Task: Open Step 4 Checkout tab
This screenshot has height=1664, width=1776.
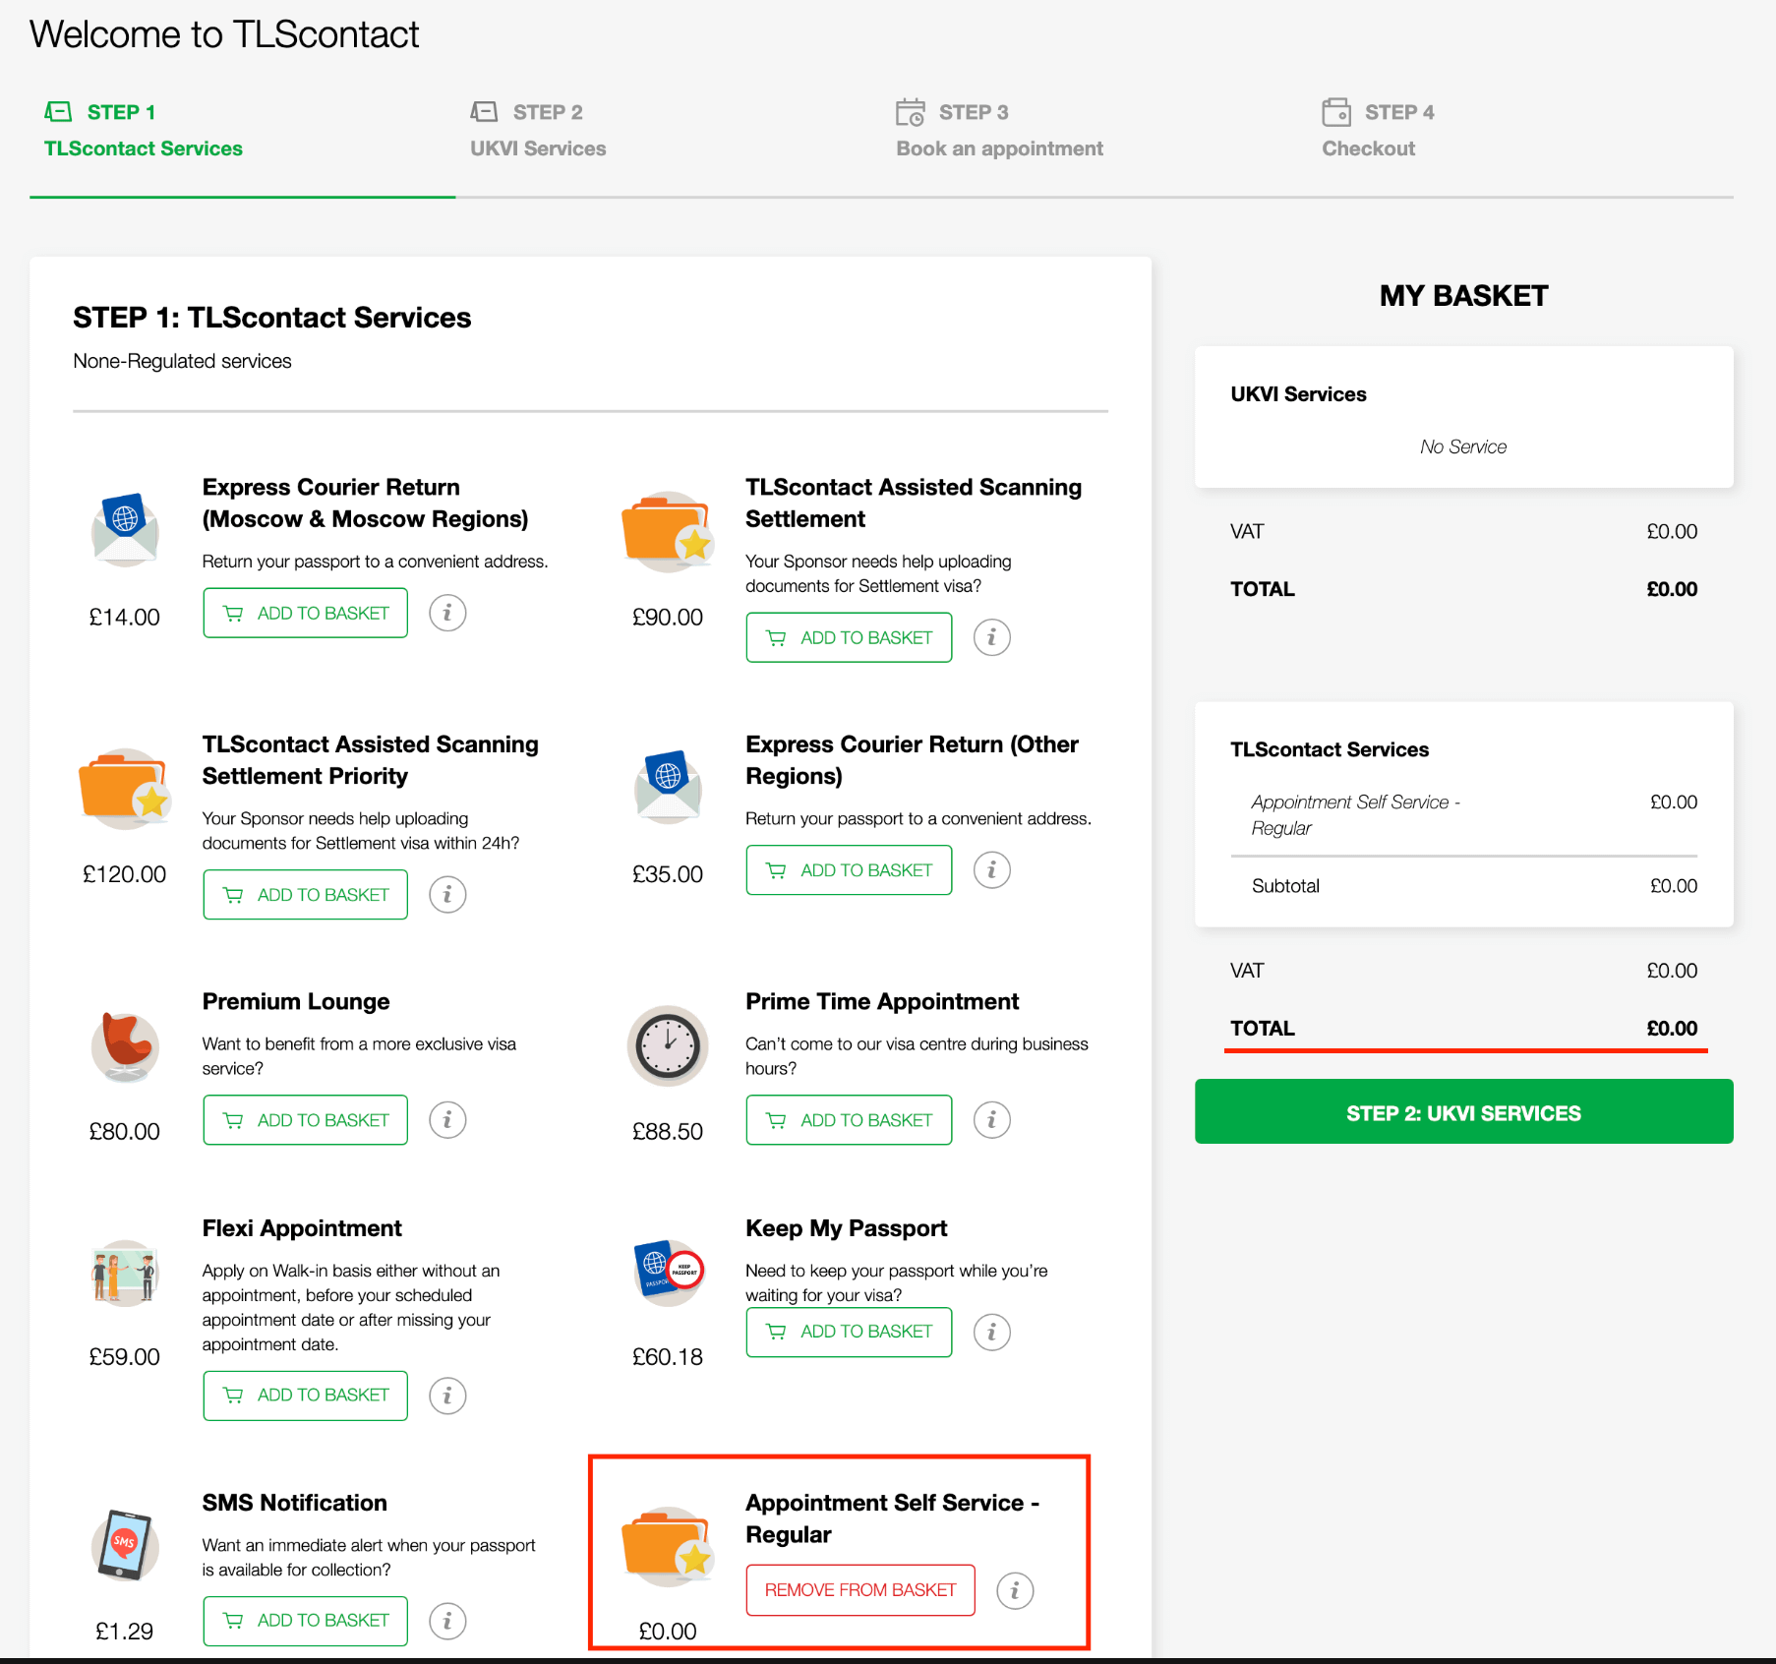Action: point(1377,131)
